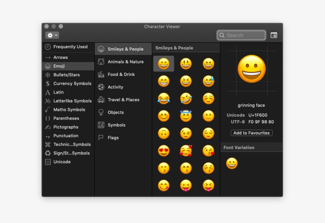This screenshot has width=325, height=223.
Task: Pick the smiling face with hearts emoji
Action: point(186,151)
